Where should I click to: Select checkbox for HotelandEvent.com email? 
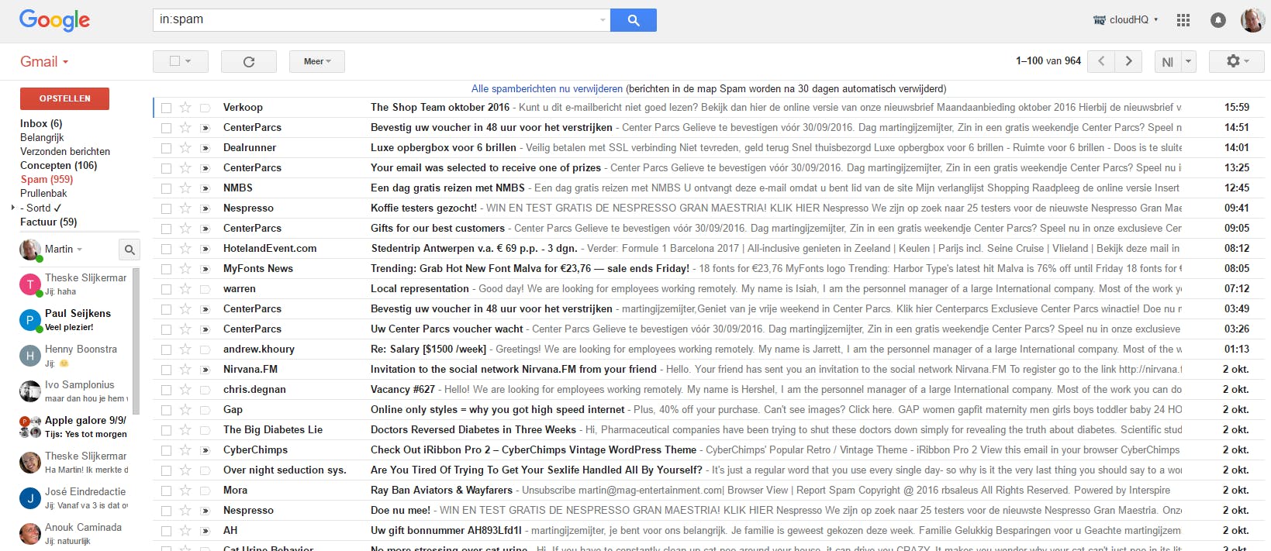[166, 249]
